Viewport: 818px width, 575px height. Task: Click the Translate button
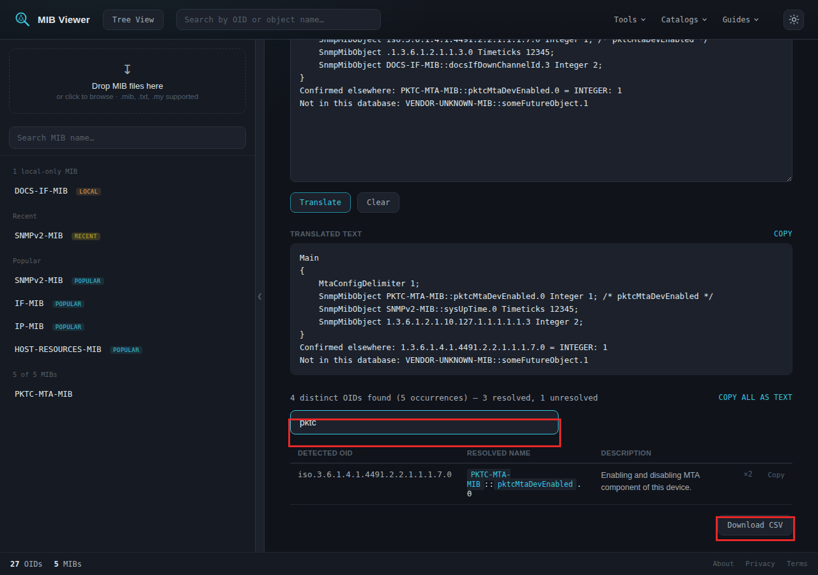(320, 203)
